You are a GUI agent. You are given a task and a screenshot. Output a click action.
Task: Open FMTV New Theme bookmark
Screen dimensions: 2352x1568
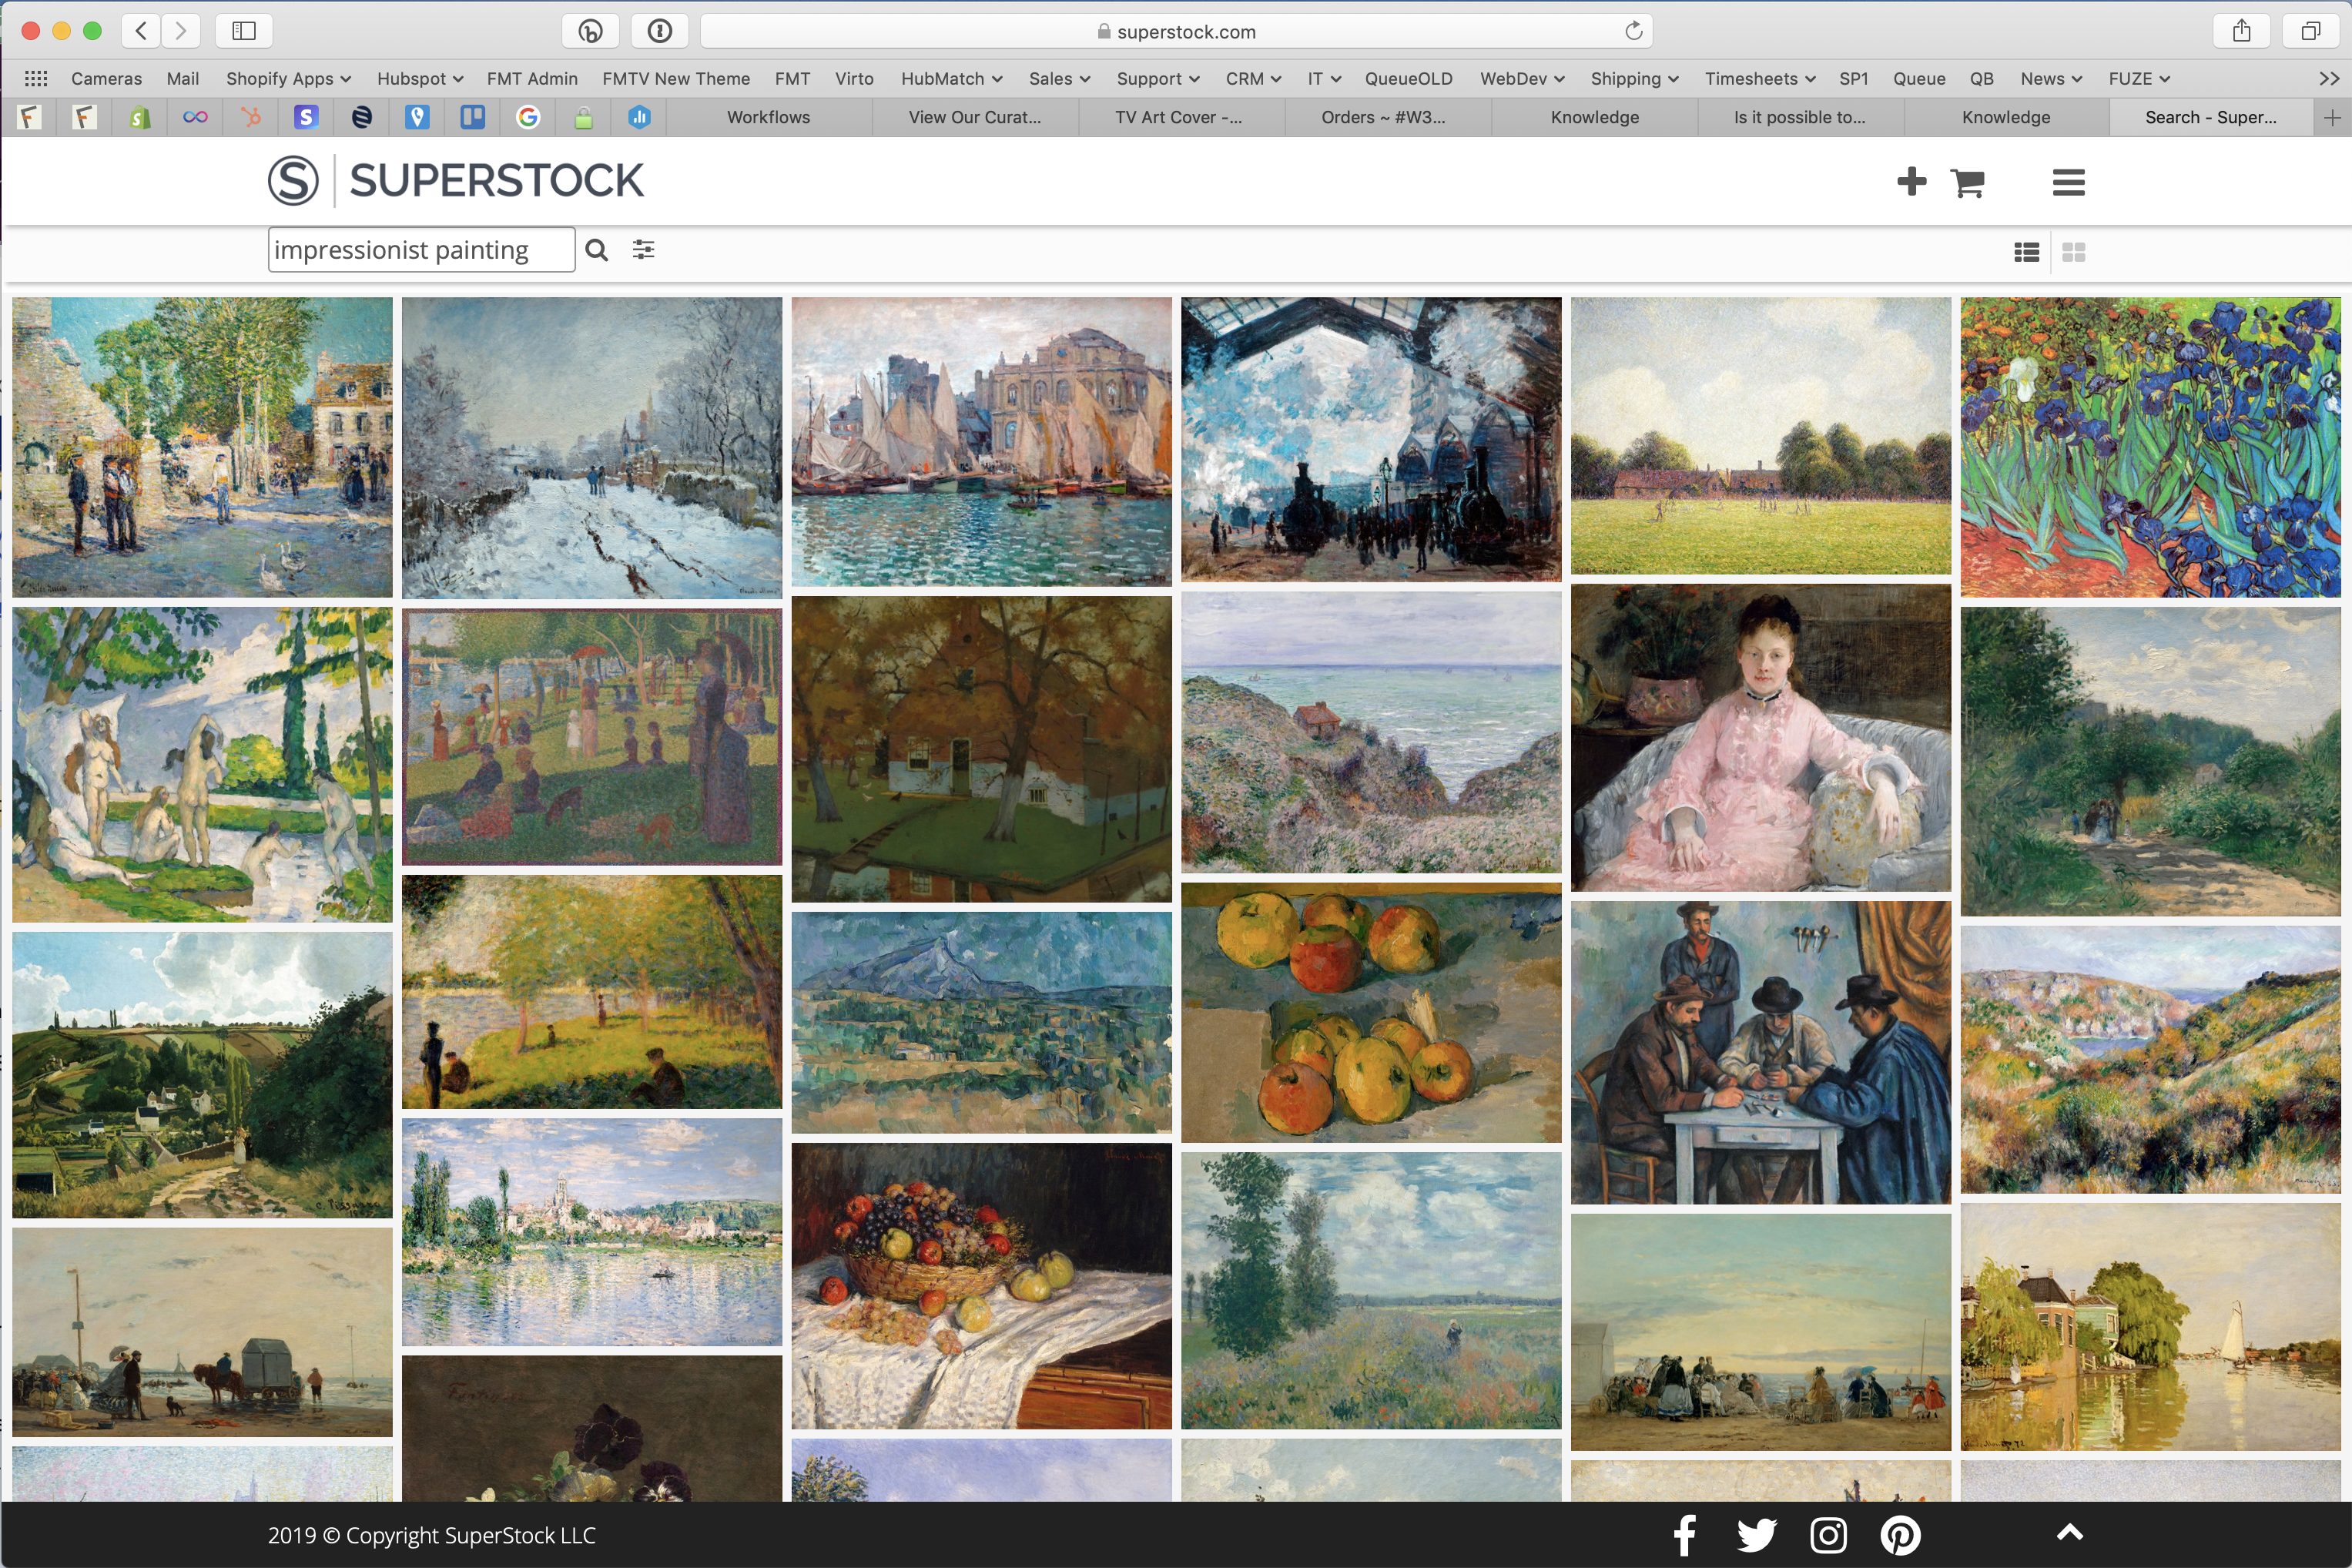(x=676, y=78)
